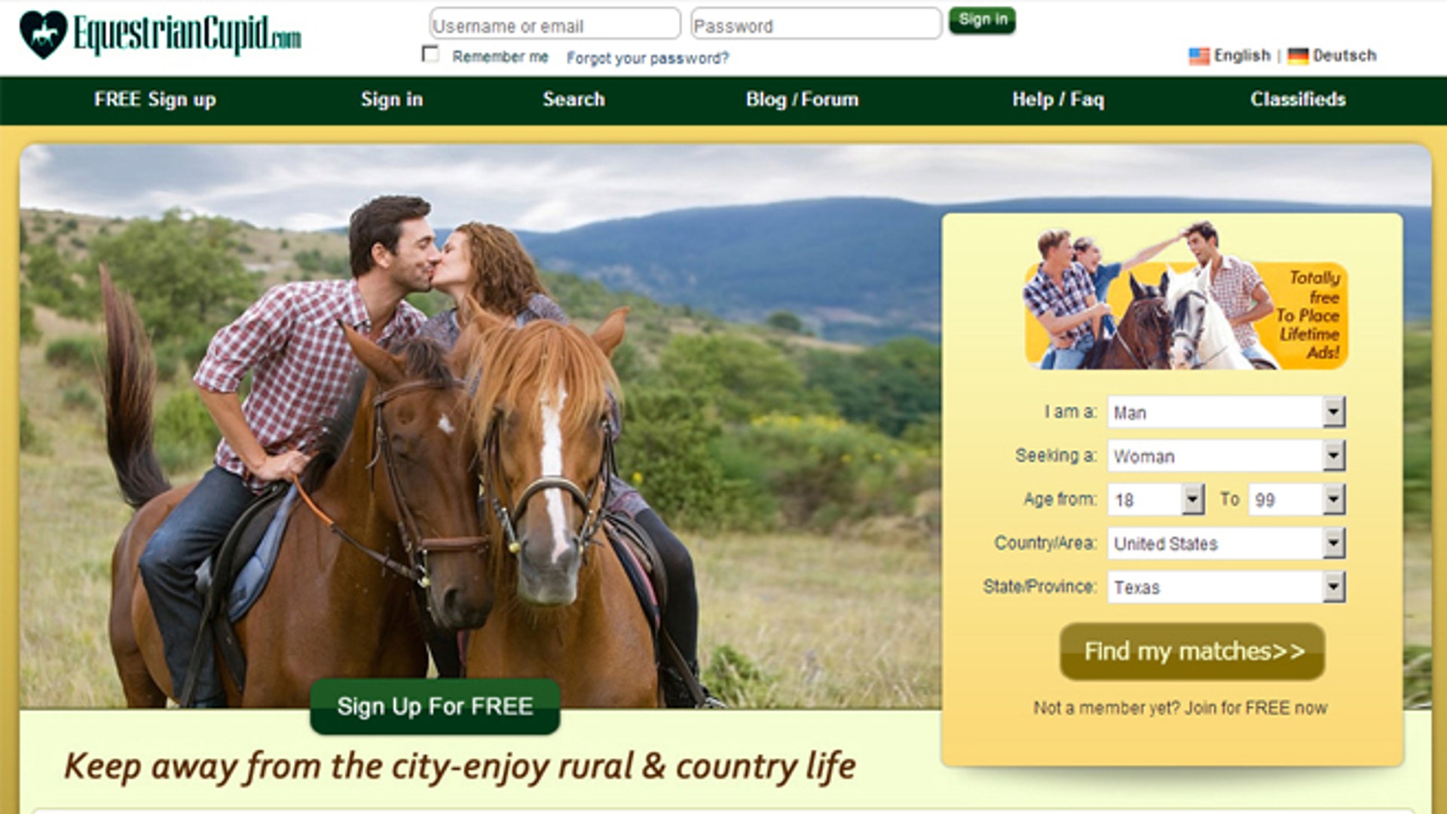This screenshot has width=1447, height=814.
Task: Click the Forgot your password link
Action: coord(647,58)
